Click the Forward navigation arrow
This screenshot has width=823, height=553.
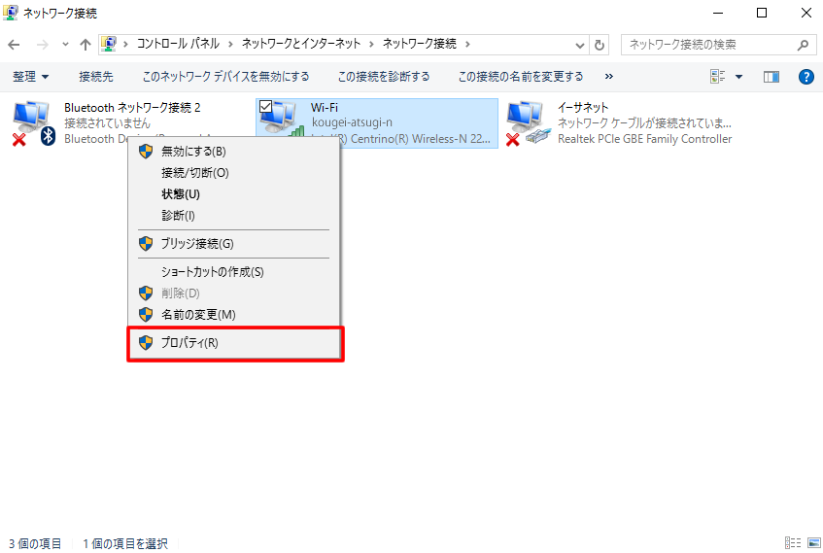pyautogui.click(x=42, y=45)
